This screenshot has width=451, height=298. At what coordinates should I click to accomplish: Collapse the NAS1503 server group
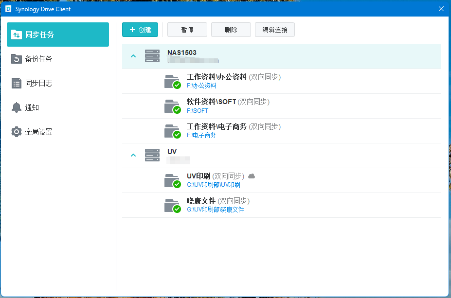(x=133, y=56)
